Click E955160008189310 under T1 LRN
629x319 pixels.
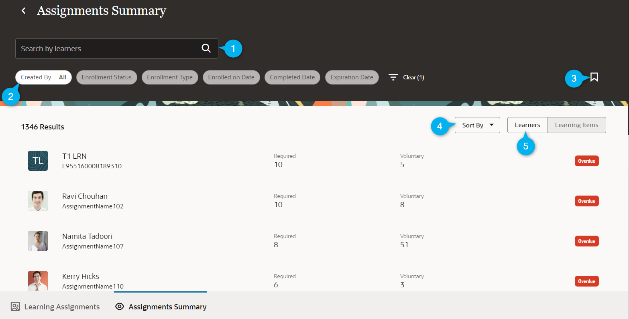92,166
